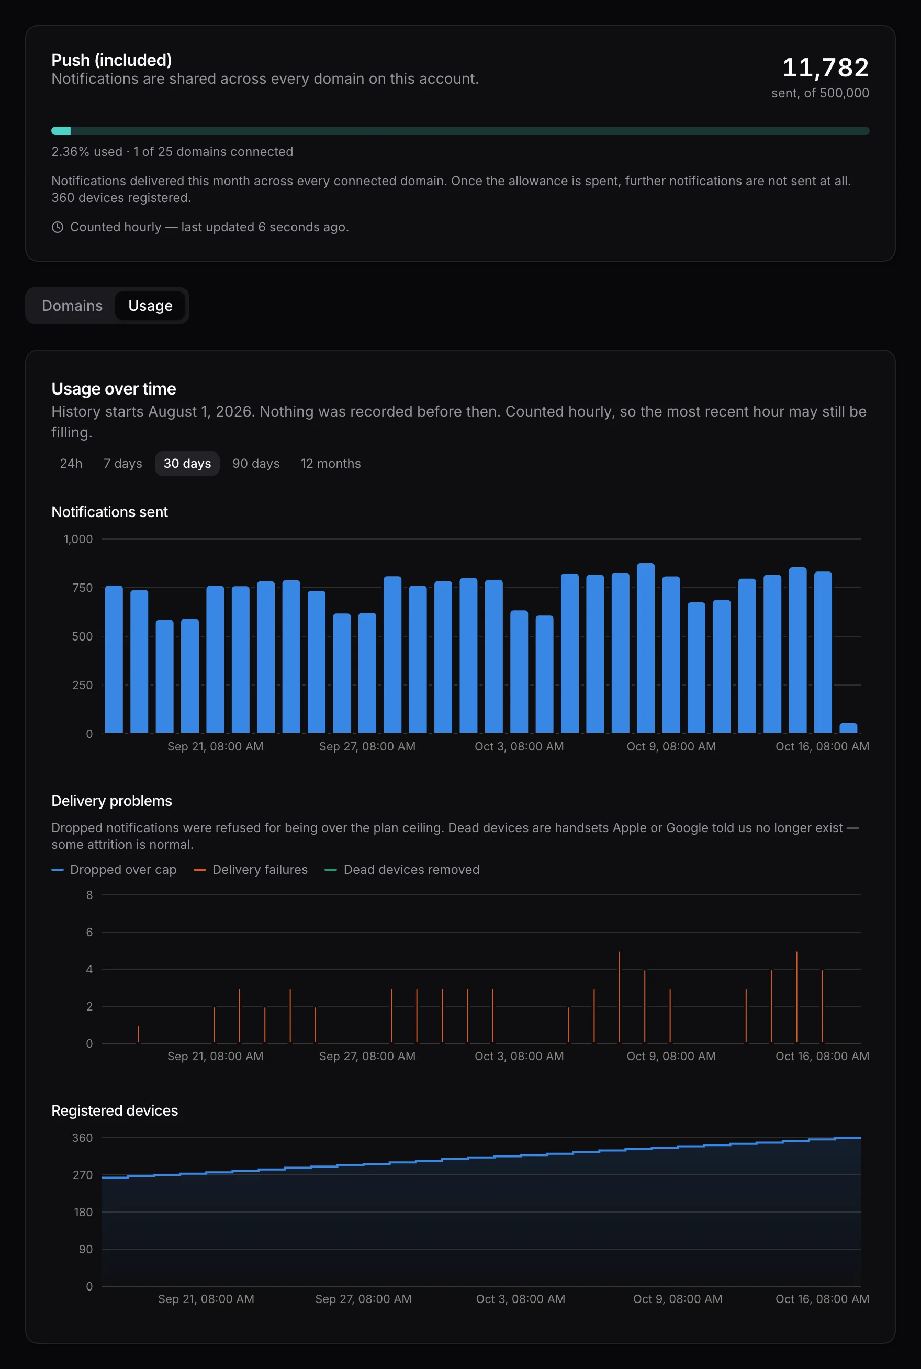921x1369 pixels.
Task: Click the '1,000' axis label in Notifications sent
Action: click(78, 539)
